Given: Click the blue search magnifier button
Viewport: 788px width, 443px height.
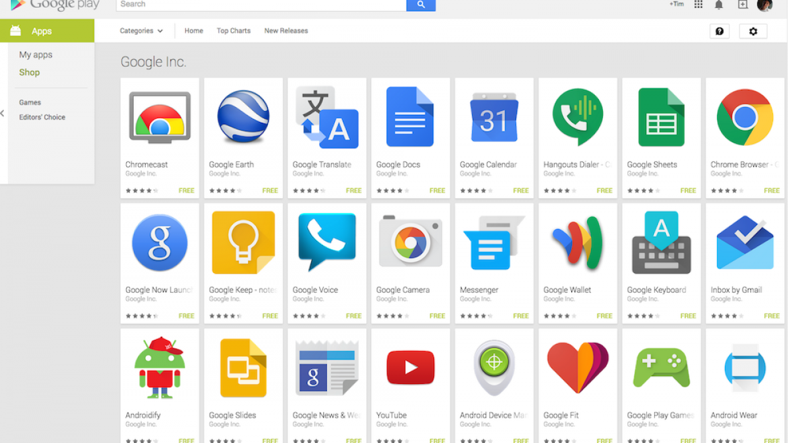Looking at the screenshot, I should (421, 5).
